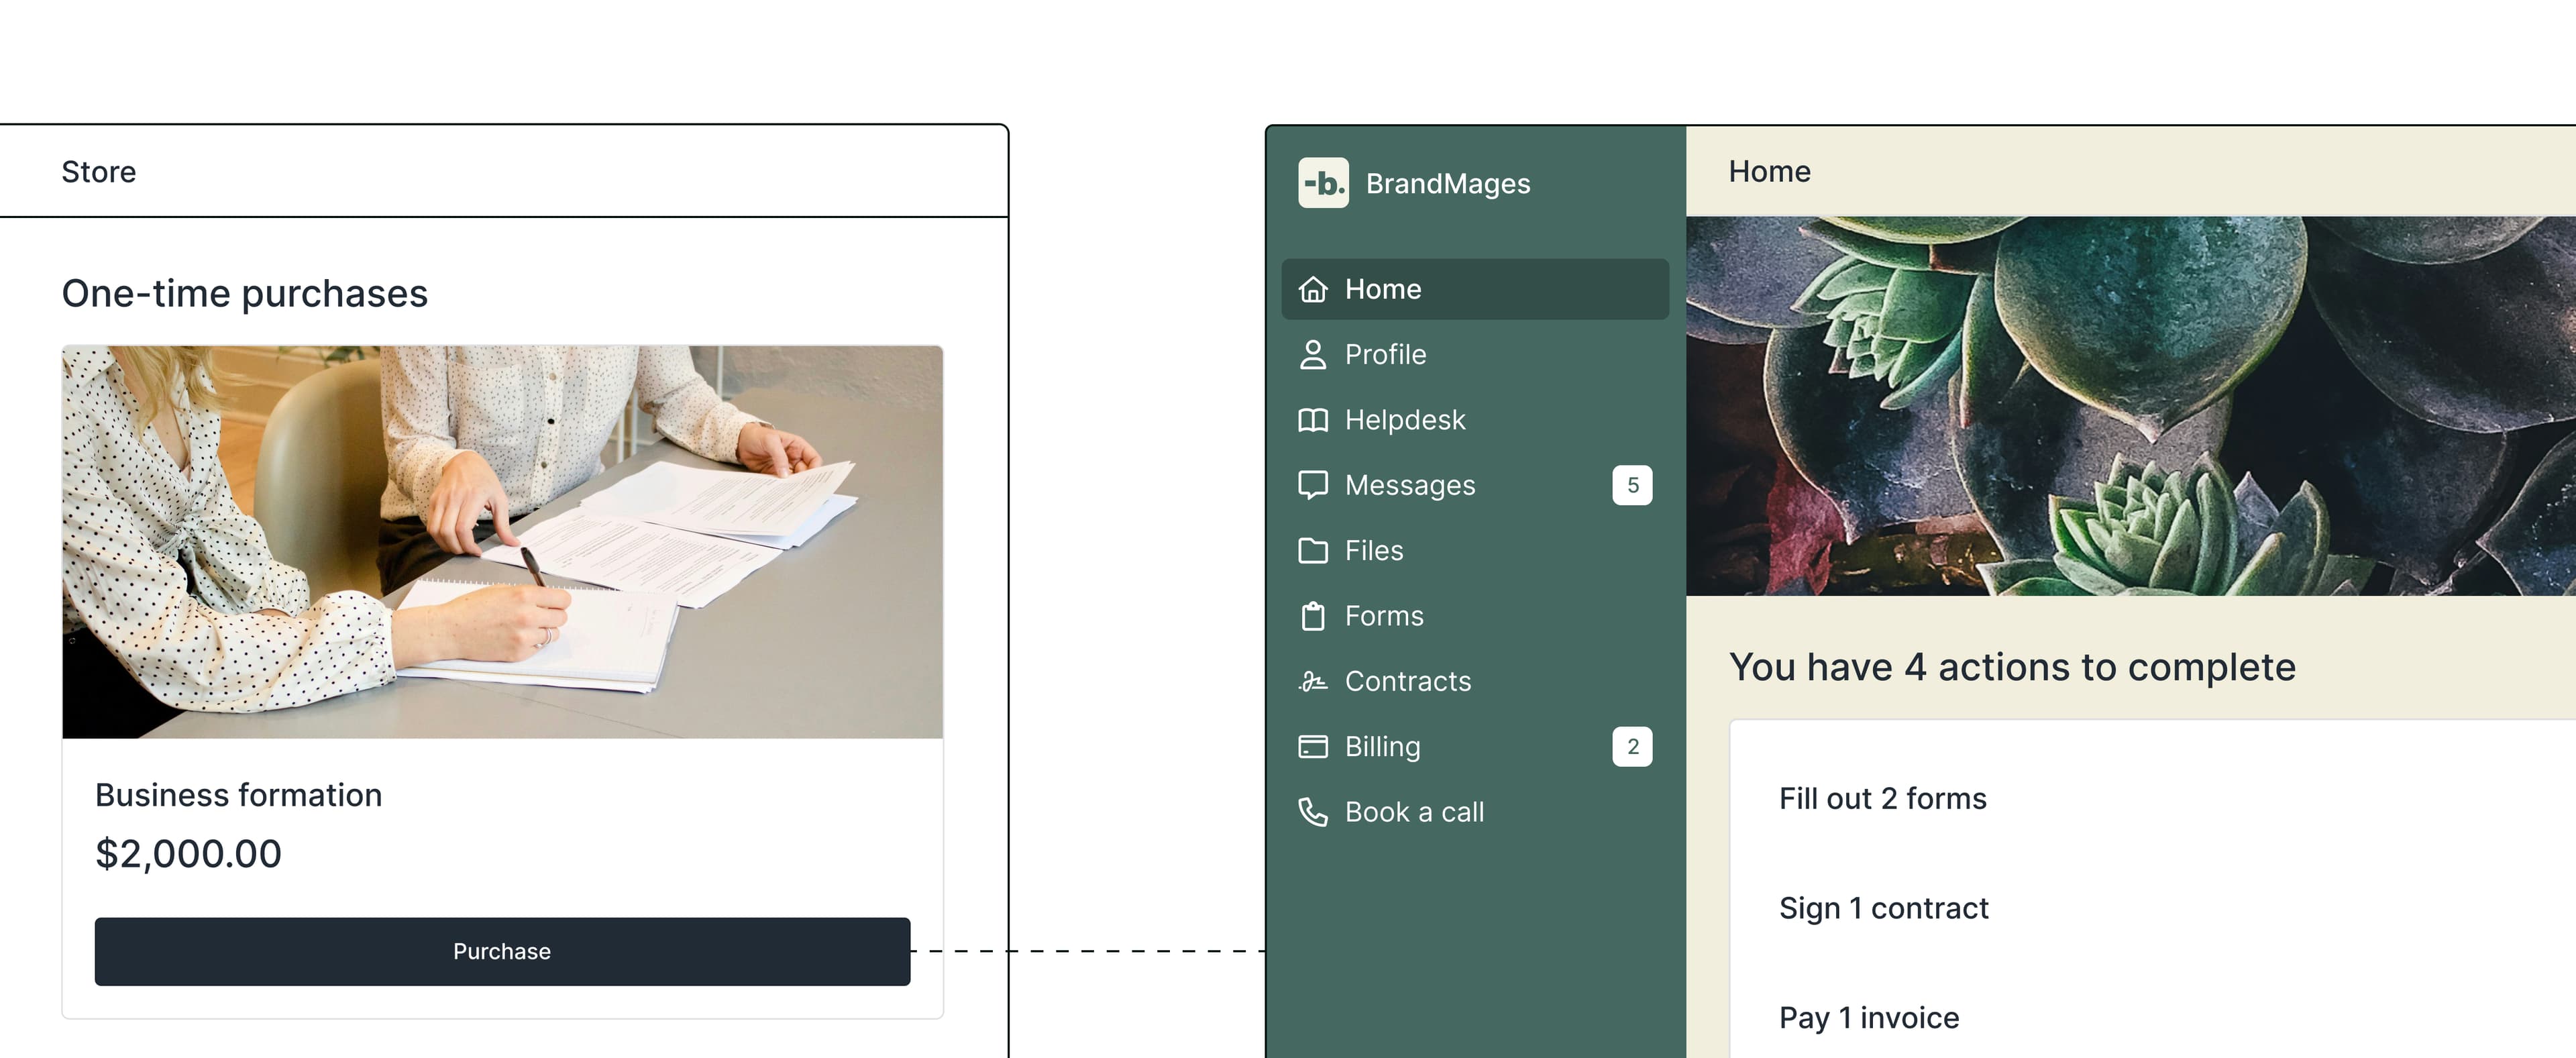2576x1058 pixels.
Task: Click the Messages unread count badge
Action: pyautogui.click(x=1632, y=485)
